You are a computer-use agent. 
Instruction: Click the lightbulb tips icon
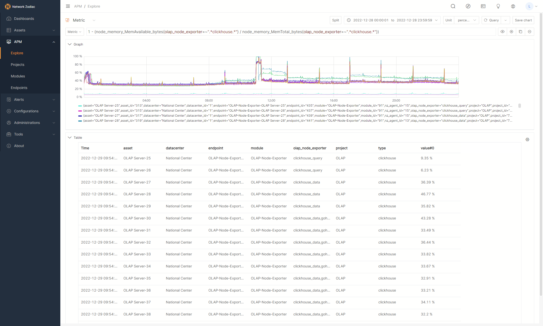tap(498, 6)
